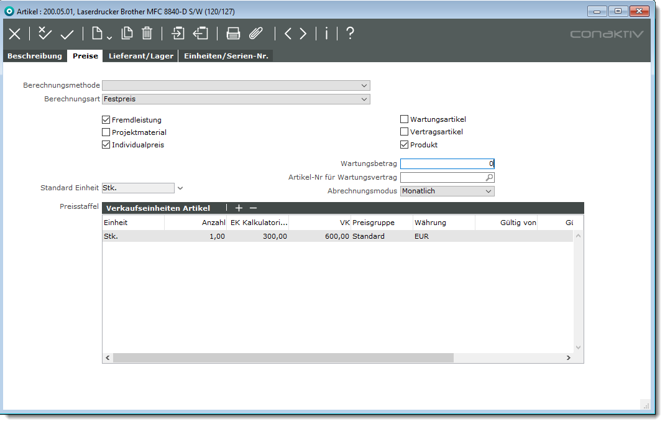This screenshot has height=424, width=665.
Task: Open the Berechnungsart dropdown
Action: pyautogui.click(x=364, y=99)
